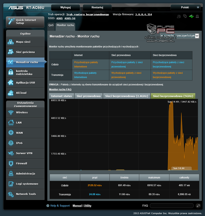Open Quick Internet Setup wand icon
Screen dimensions: 205x216
pyautogui.click(x=11, y=21)
